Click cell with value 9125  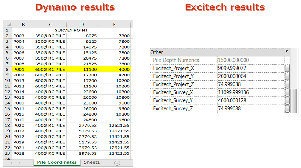click(82, 41)
